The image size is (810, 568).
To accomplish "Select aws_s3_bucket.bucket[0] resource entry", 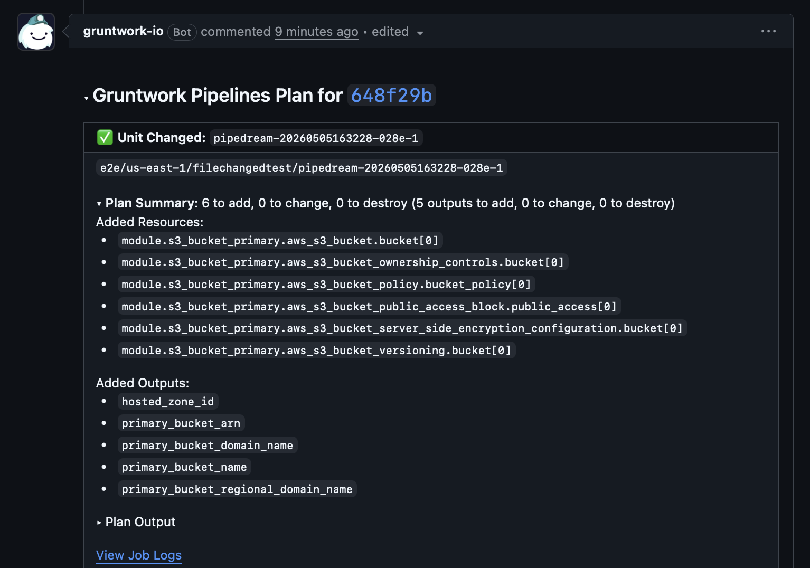I will coord(280,241).
